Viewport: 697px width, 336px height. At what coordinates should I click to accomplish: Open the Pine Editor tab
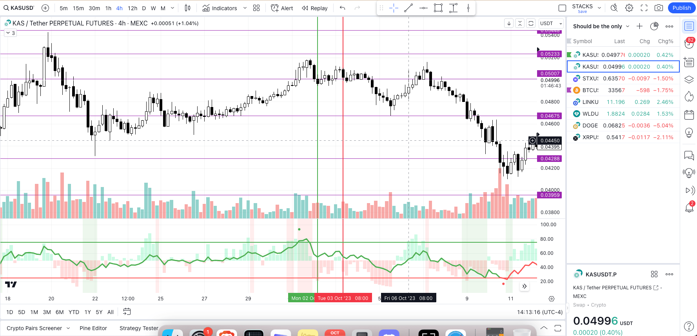coord(93,328)
